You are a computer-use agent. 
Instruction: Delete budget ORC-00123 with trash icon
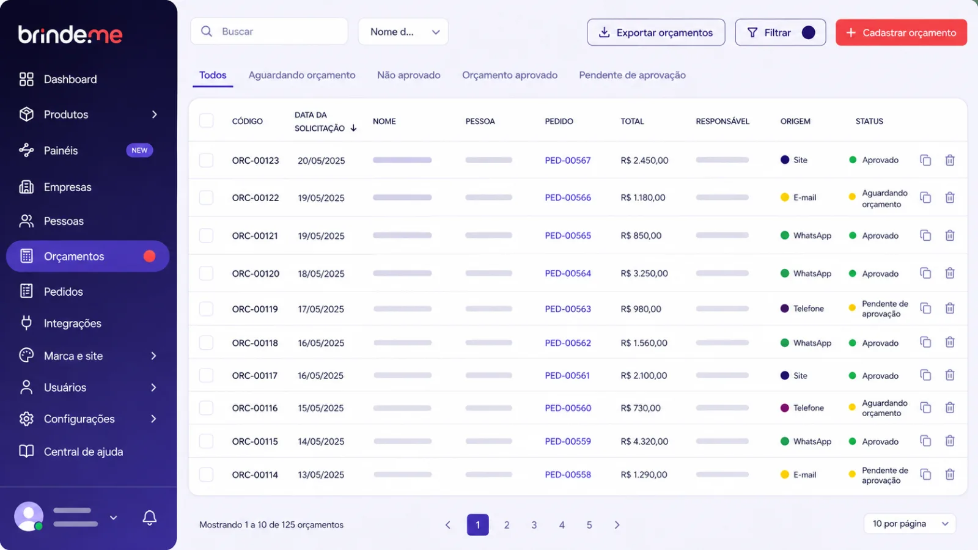(950, 160)
